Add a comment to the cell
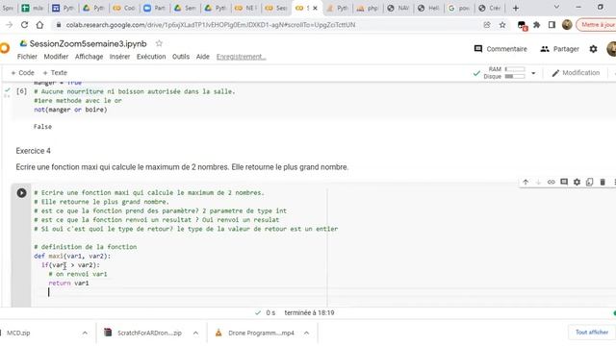Viewport: 616px width, 346px height. (564, 182)
